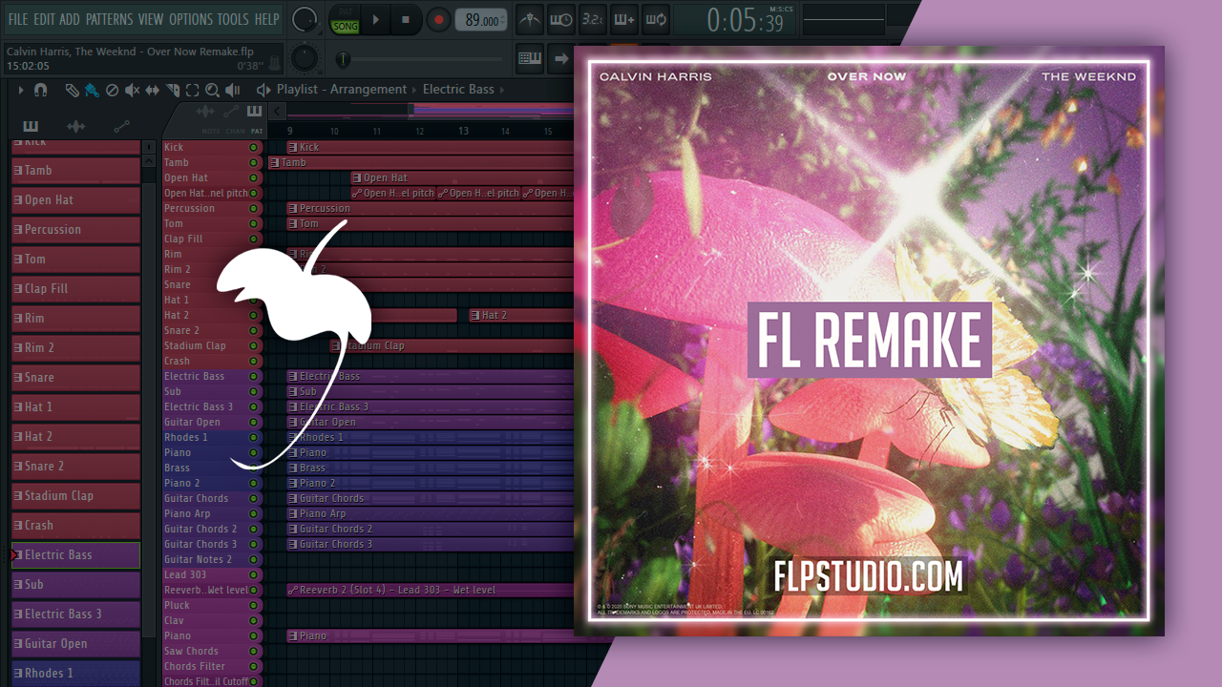Select the Paint brush tool in playlist
1222x687 pixels.
click(x=91, y=90)
